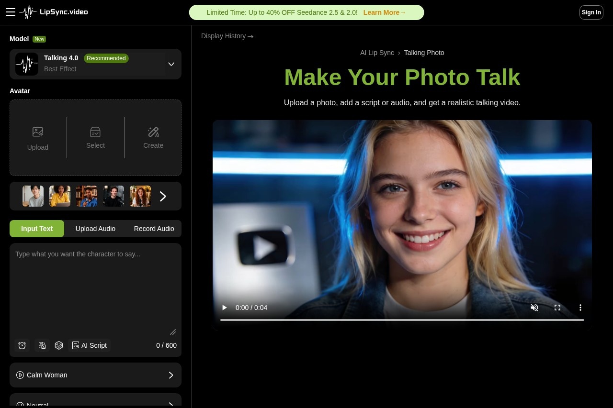Select the second preset avatar, woman in yellow
The image size is (613, 408).
(x=60, y=196)
